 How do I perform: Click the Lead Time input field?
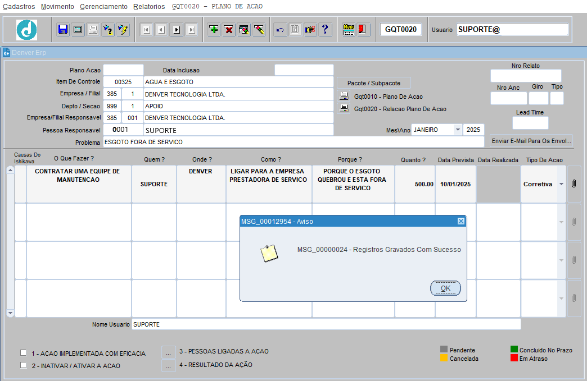click(x=530, y=122)
